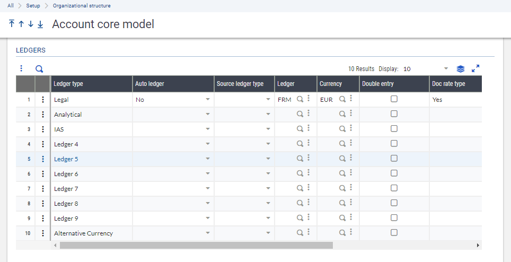Go to next record down arrow

pyautogui.click(x=31, y=24)
